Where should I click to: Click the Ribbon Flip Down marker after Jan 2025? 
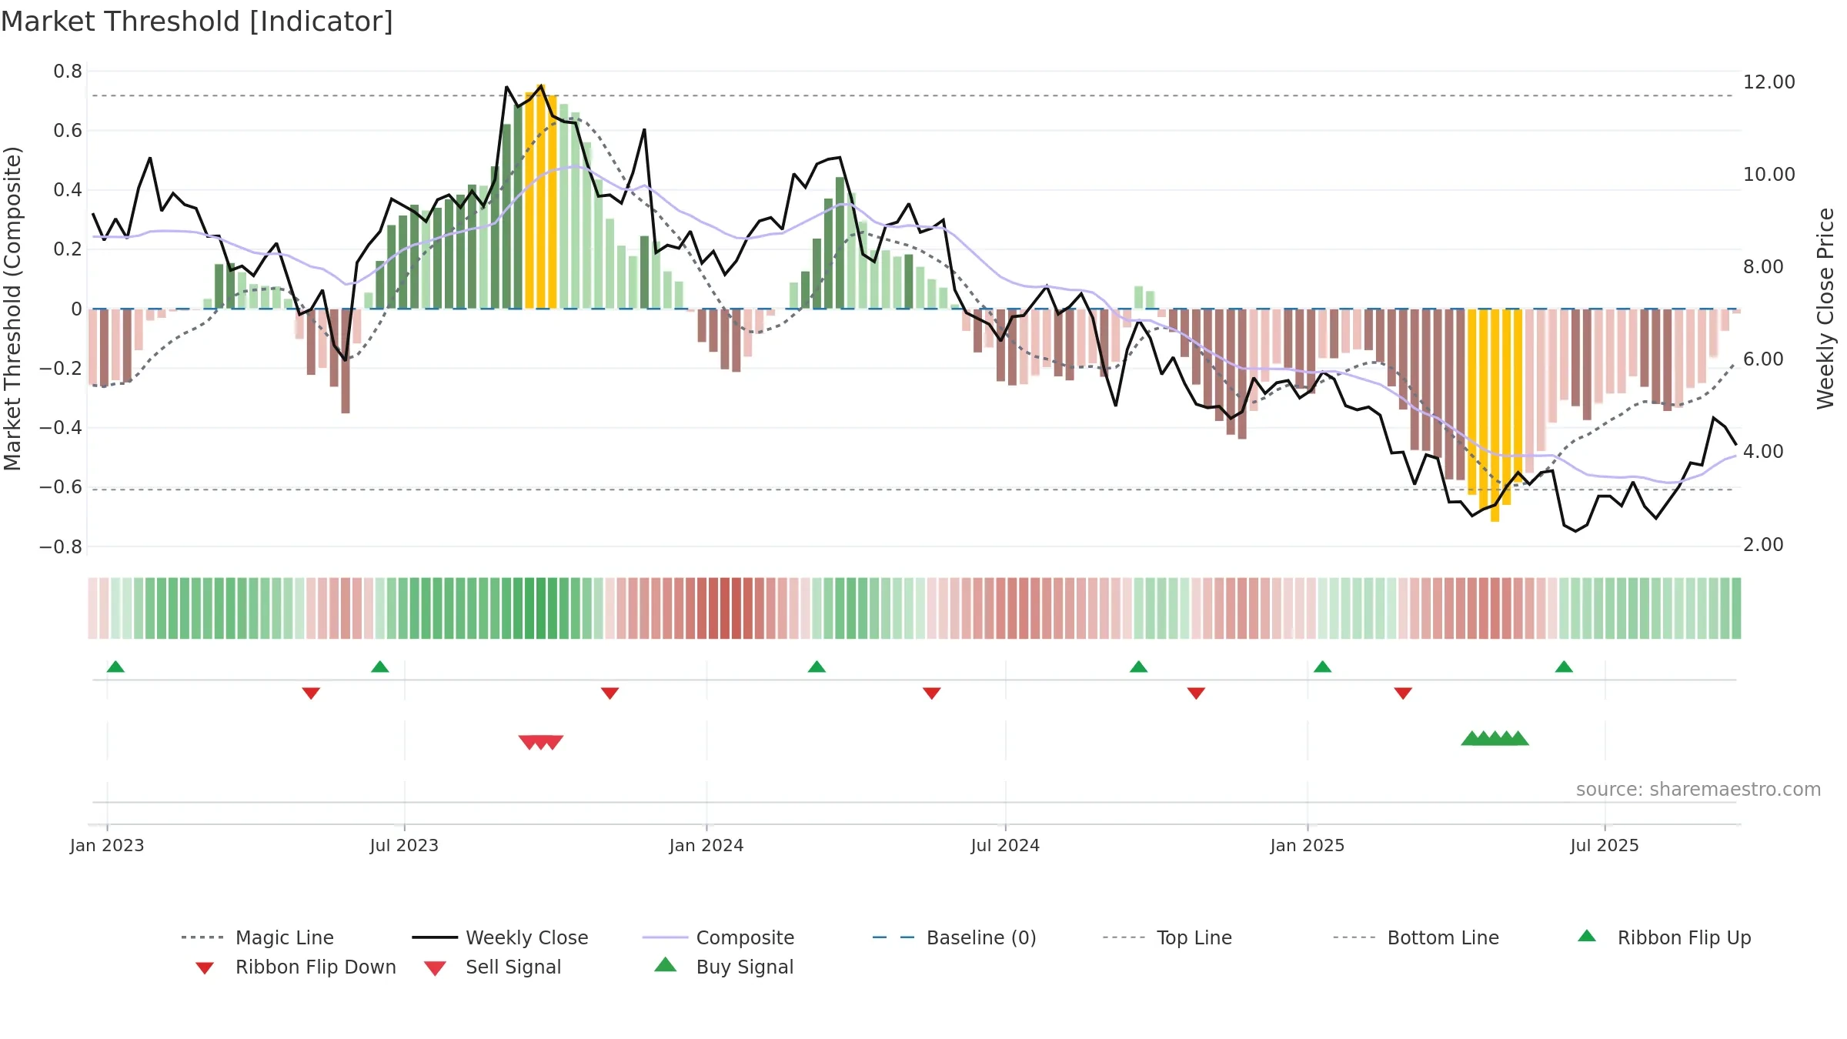coord(1403,693)
